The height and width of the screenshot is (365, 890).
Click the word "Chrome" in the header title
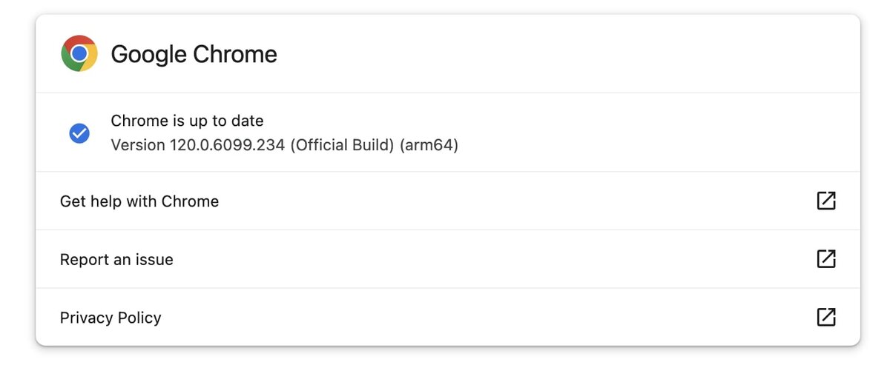[235, 54]
